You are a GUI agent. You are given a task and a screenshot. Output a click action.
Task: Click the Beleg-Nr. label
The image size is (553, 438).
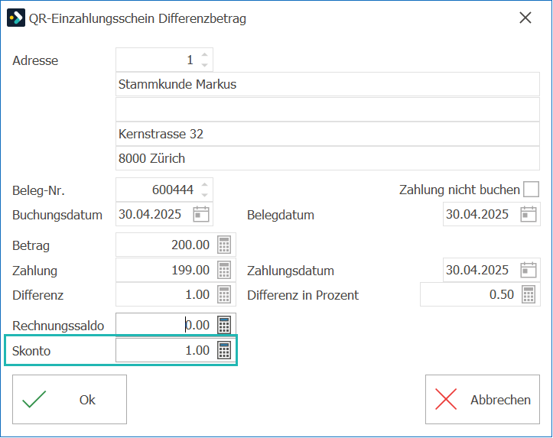click(x=38, y=190)
